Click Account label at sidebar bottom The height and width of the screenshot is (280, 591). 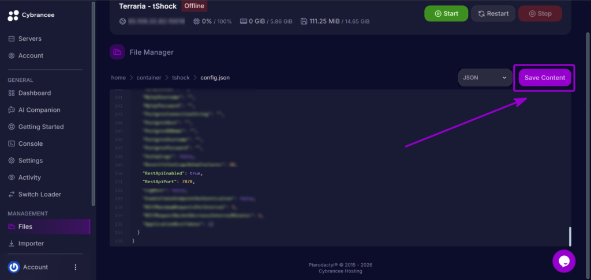35,267
